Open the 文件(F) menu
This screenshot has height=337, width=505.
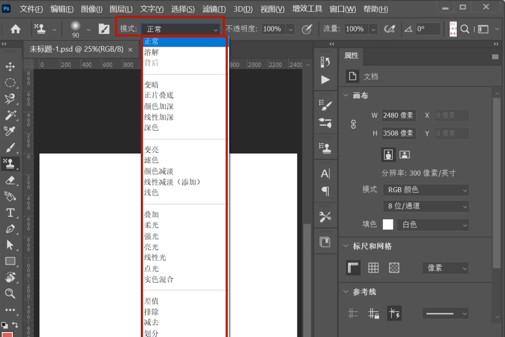click(31, 9)
